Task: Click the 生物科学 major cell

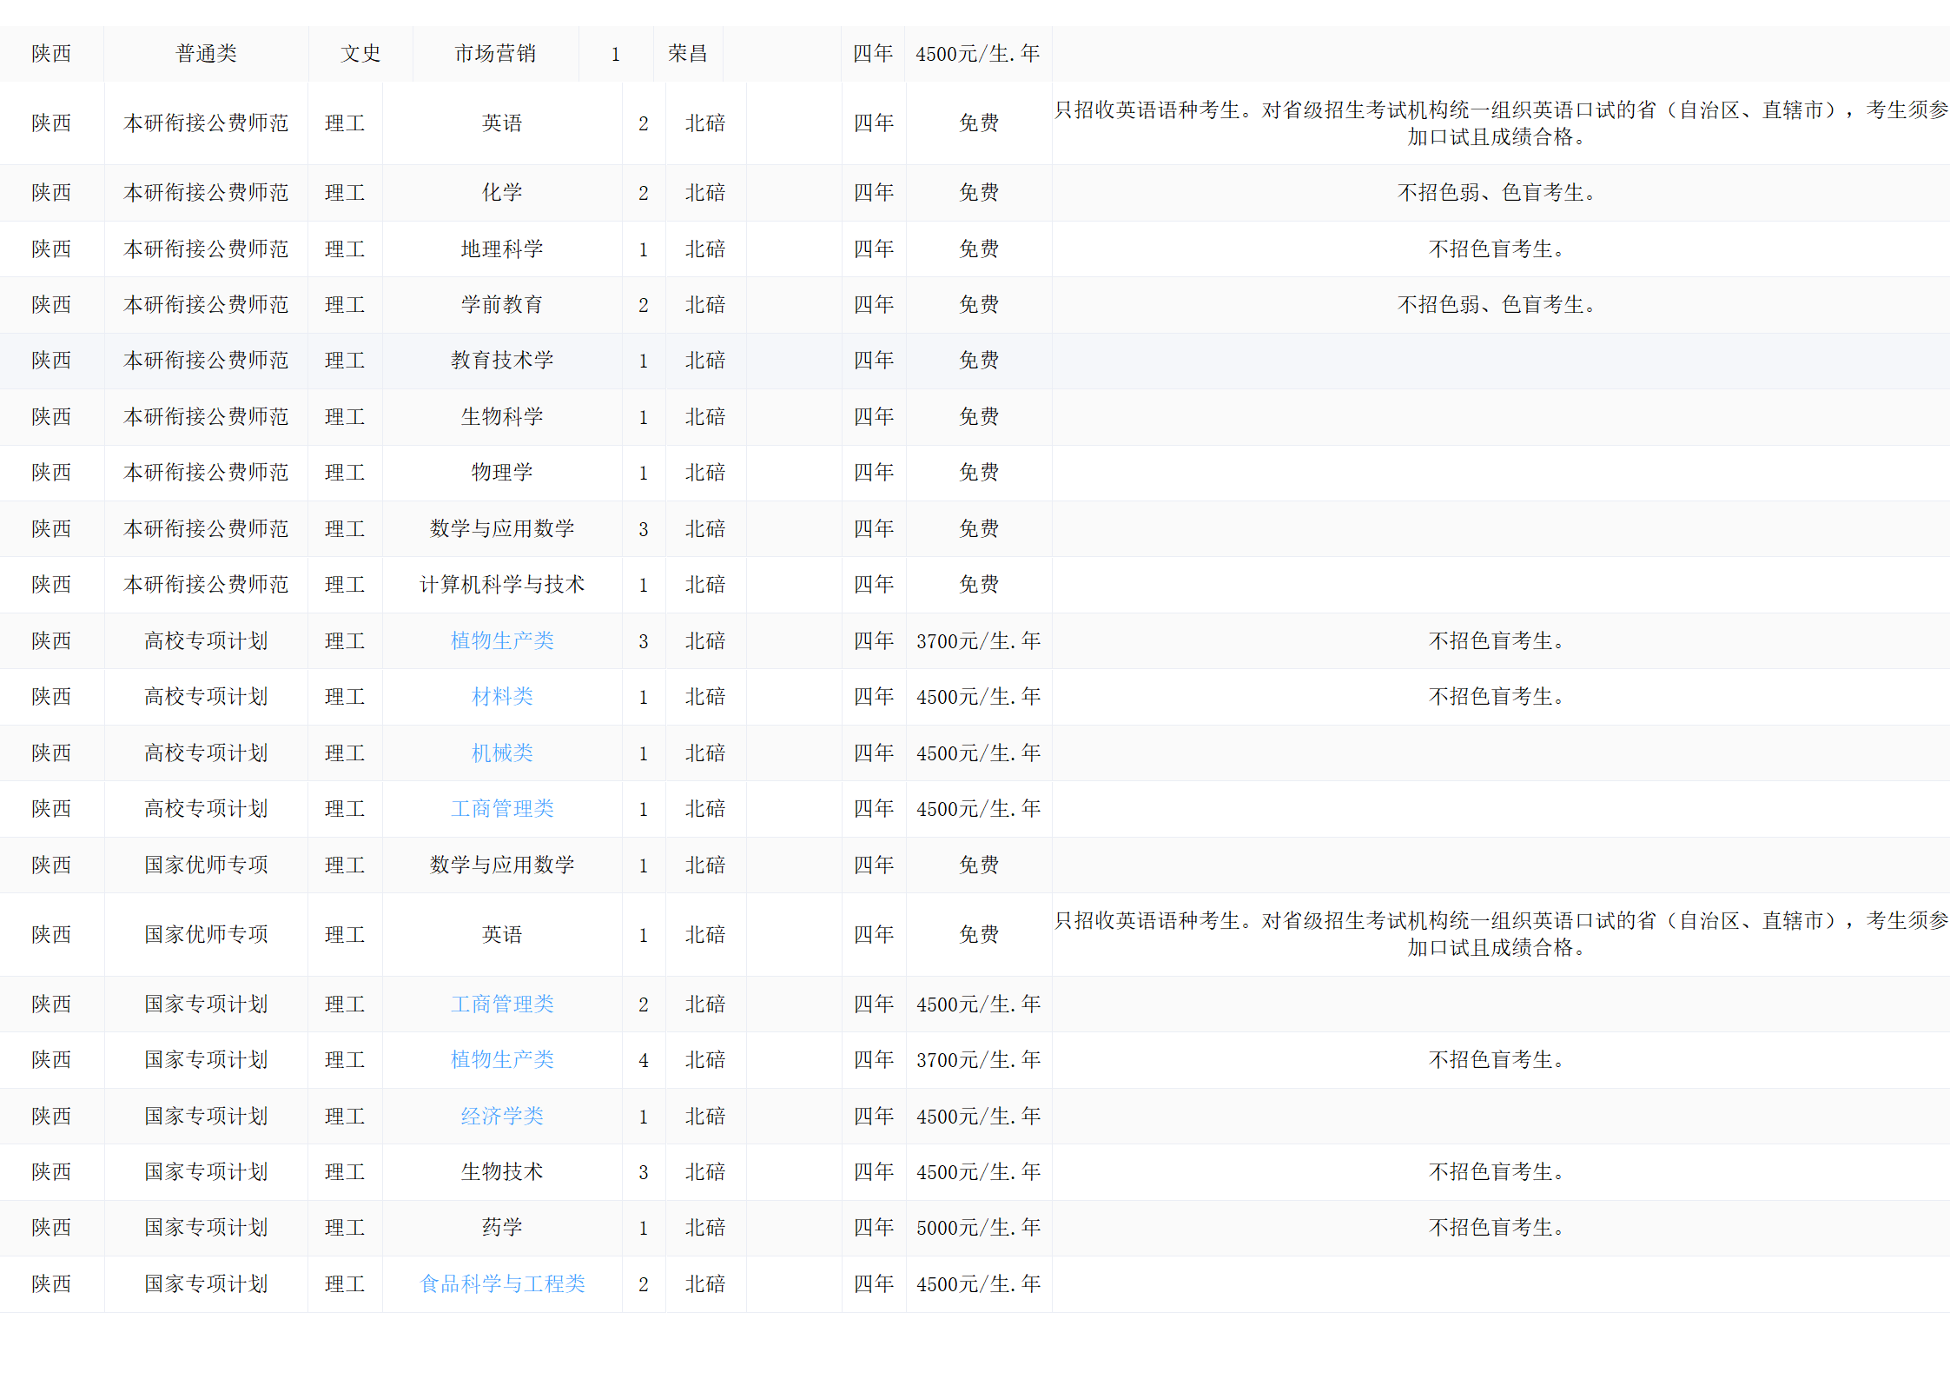Action: point(502,416)
